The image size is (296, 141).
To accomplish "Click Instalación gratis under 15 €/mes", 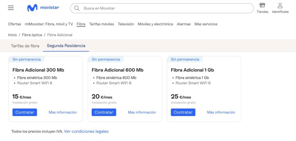I will [25, 103].
